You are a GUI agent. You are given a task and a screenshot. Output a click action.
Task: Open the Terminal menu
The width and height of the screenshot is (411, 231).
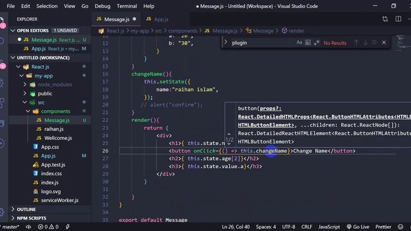(x=127, y=6)
